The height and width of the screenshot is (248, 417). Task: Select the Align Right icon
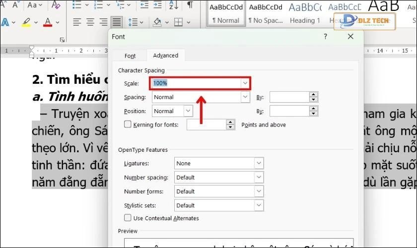104,22
